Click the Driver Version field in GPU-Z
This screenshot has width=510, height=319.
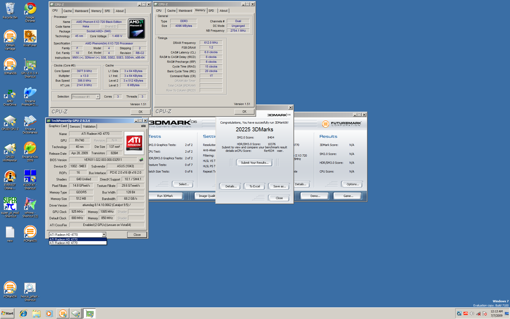pyautogui.click(x=107, y=205)
